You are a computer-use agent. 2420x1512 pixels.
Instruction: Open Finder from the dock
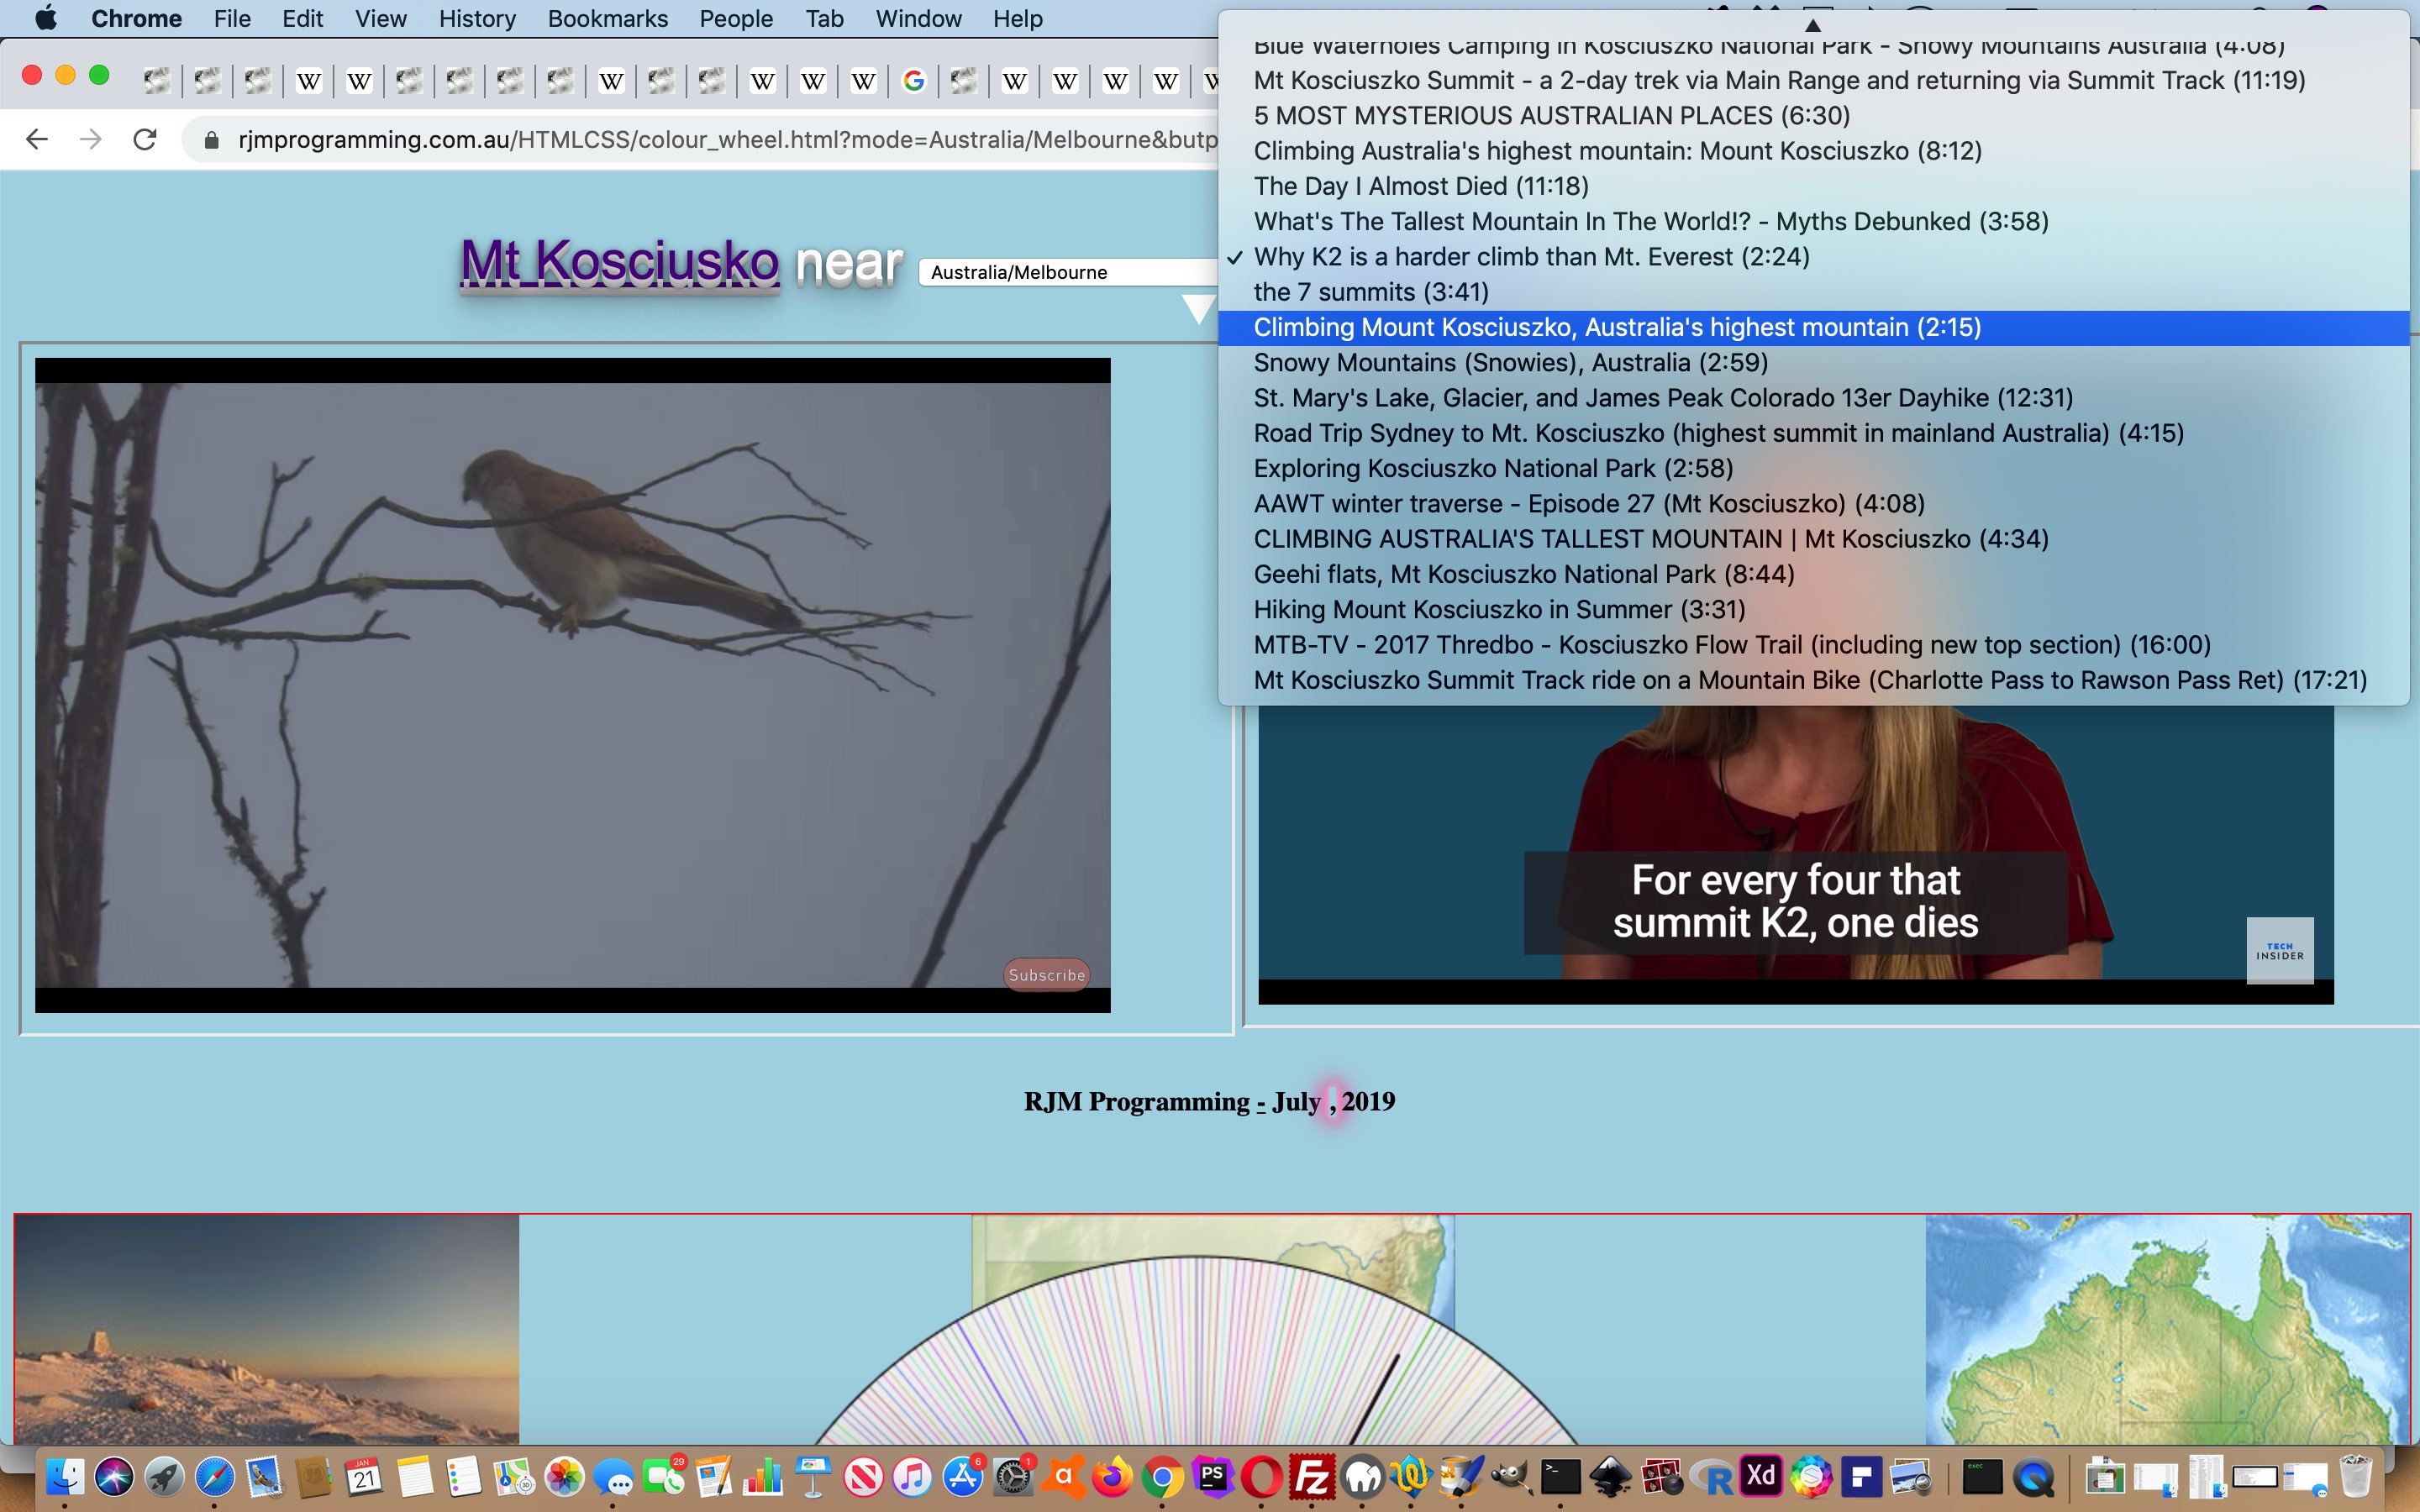point(65,1476)
